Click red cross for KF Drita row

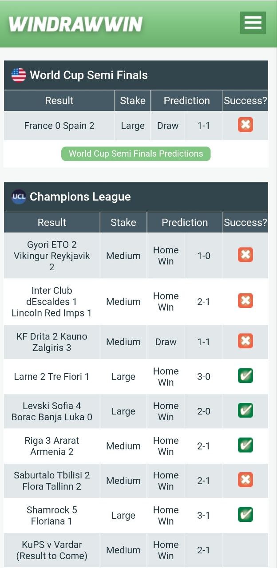245,341
